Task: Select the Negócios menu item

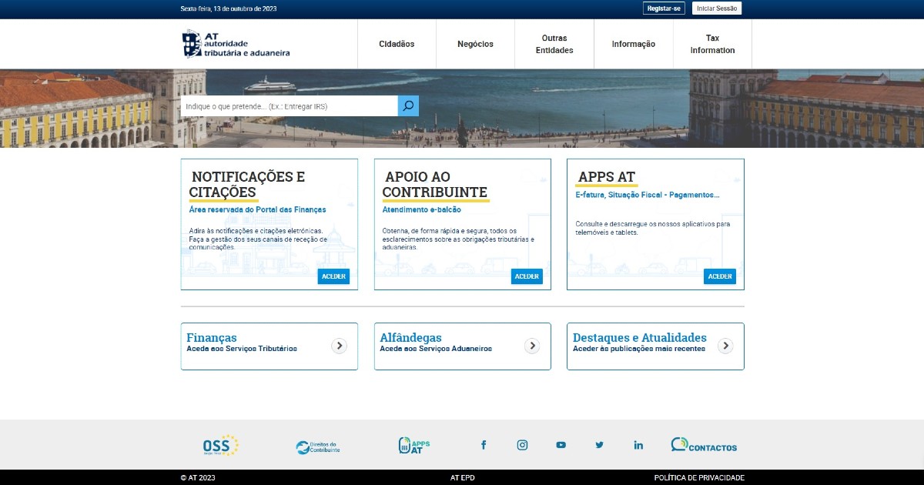Action: pos(475,44)
